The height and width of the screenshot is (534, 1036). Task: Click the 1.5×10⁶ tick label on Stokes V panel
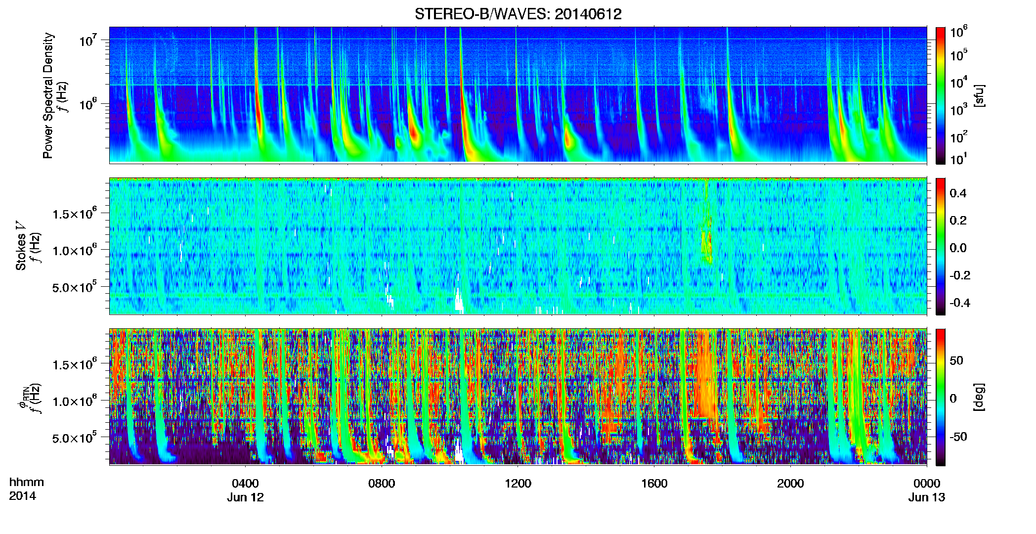tap(74, 213)
